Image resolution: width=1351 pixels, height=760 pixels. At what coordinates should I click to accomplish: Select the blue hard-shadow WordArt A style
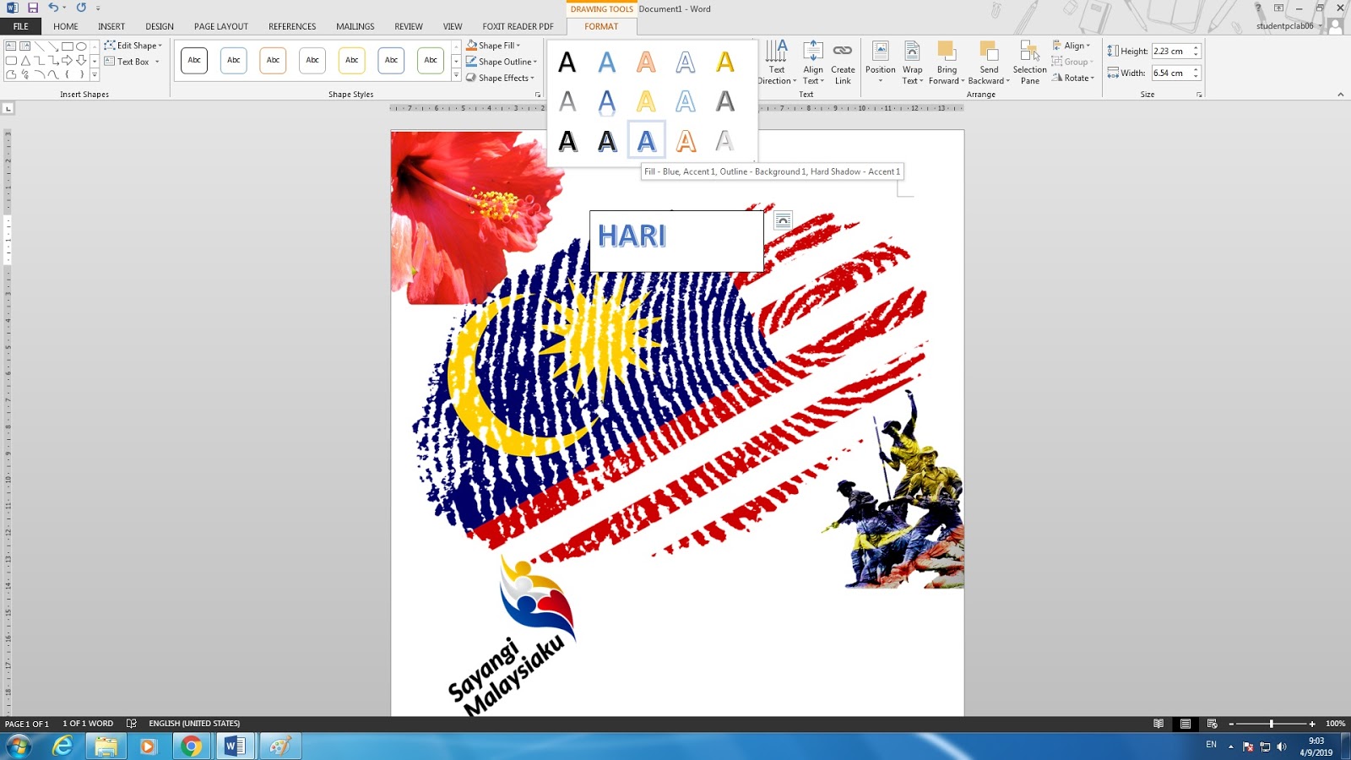click(x=646, y=141)
